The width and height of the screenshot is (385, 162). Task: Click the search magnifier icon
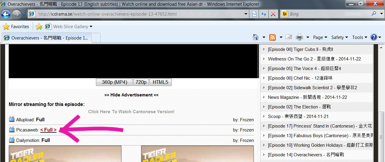(x=374, y=14)
